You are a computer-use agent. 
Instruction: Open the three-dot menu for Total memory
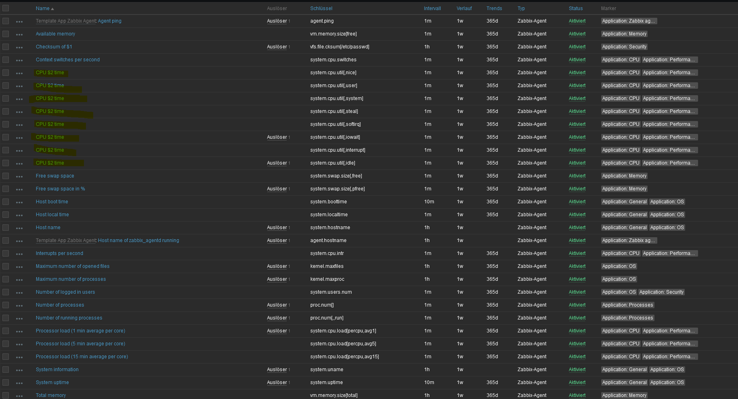(19, 396)
